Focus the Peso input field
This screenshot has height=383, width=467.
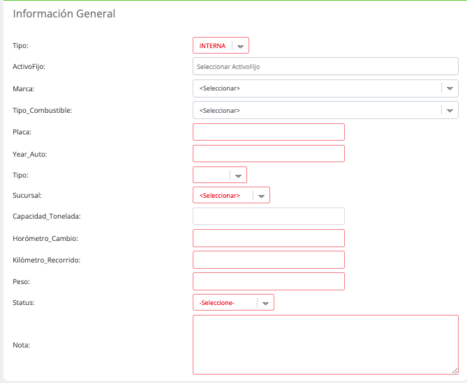click(269, 281)
